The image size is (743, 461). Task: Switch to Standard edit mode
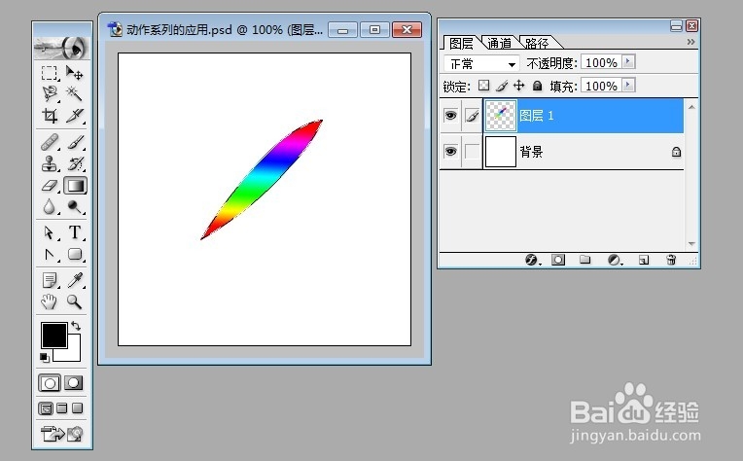[x=50, y=383]
